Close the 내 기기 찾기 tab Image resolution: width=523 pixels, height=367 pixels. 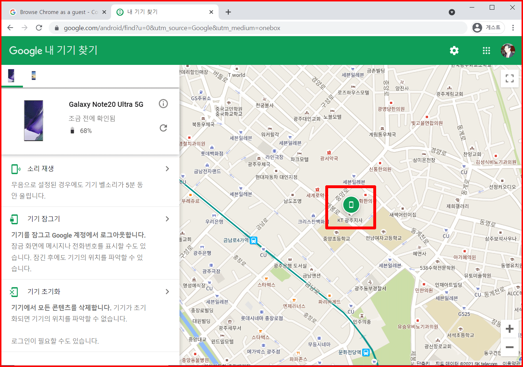[x=211, y=12]
